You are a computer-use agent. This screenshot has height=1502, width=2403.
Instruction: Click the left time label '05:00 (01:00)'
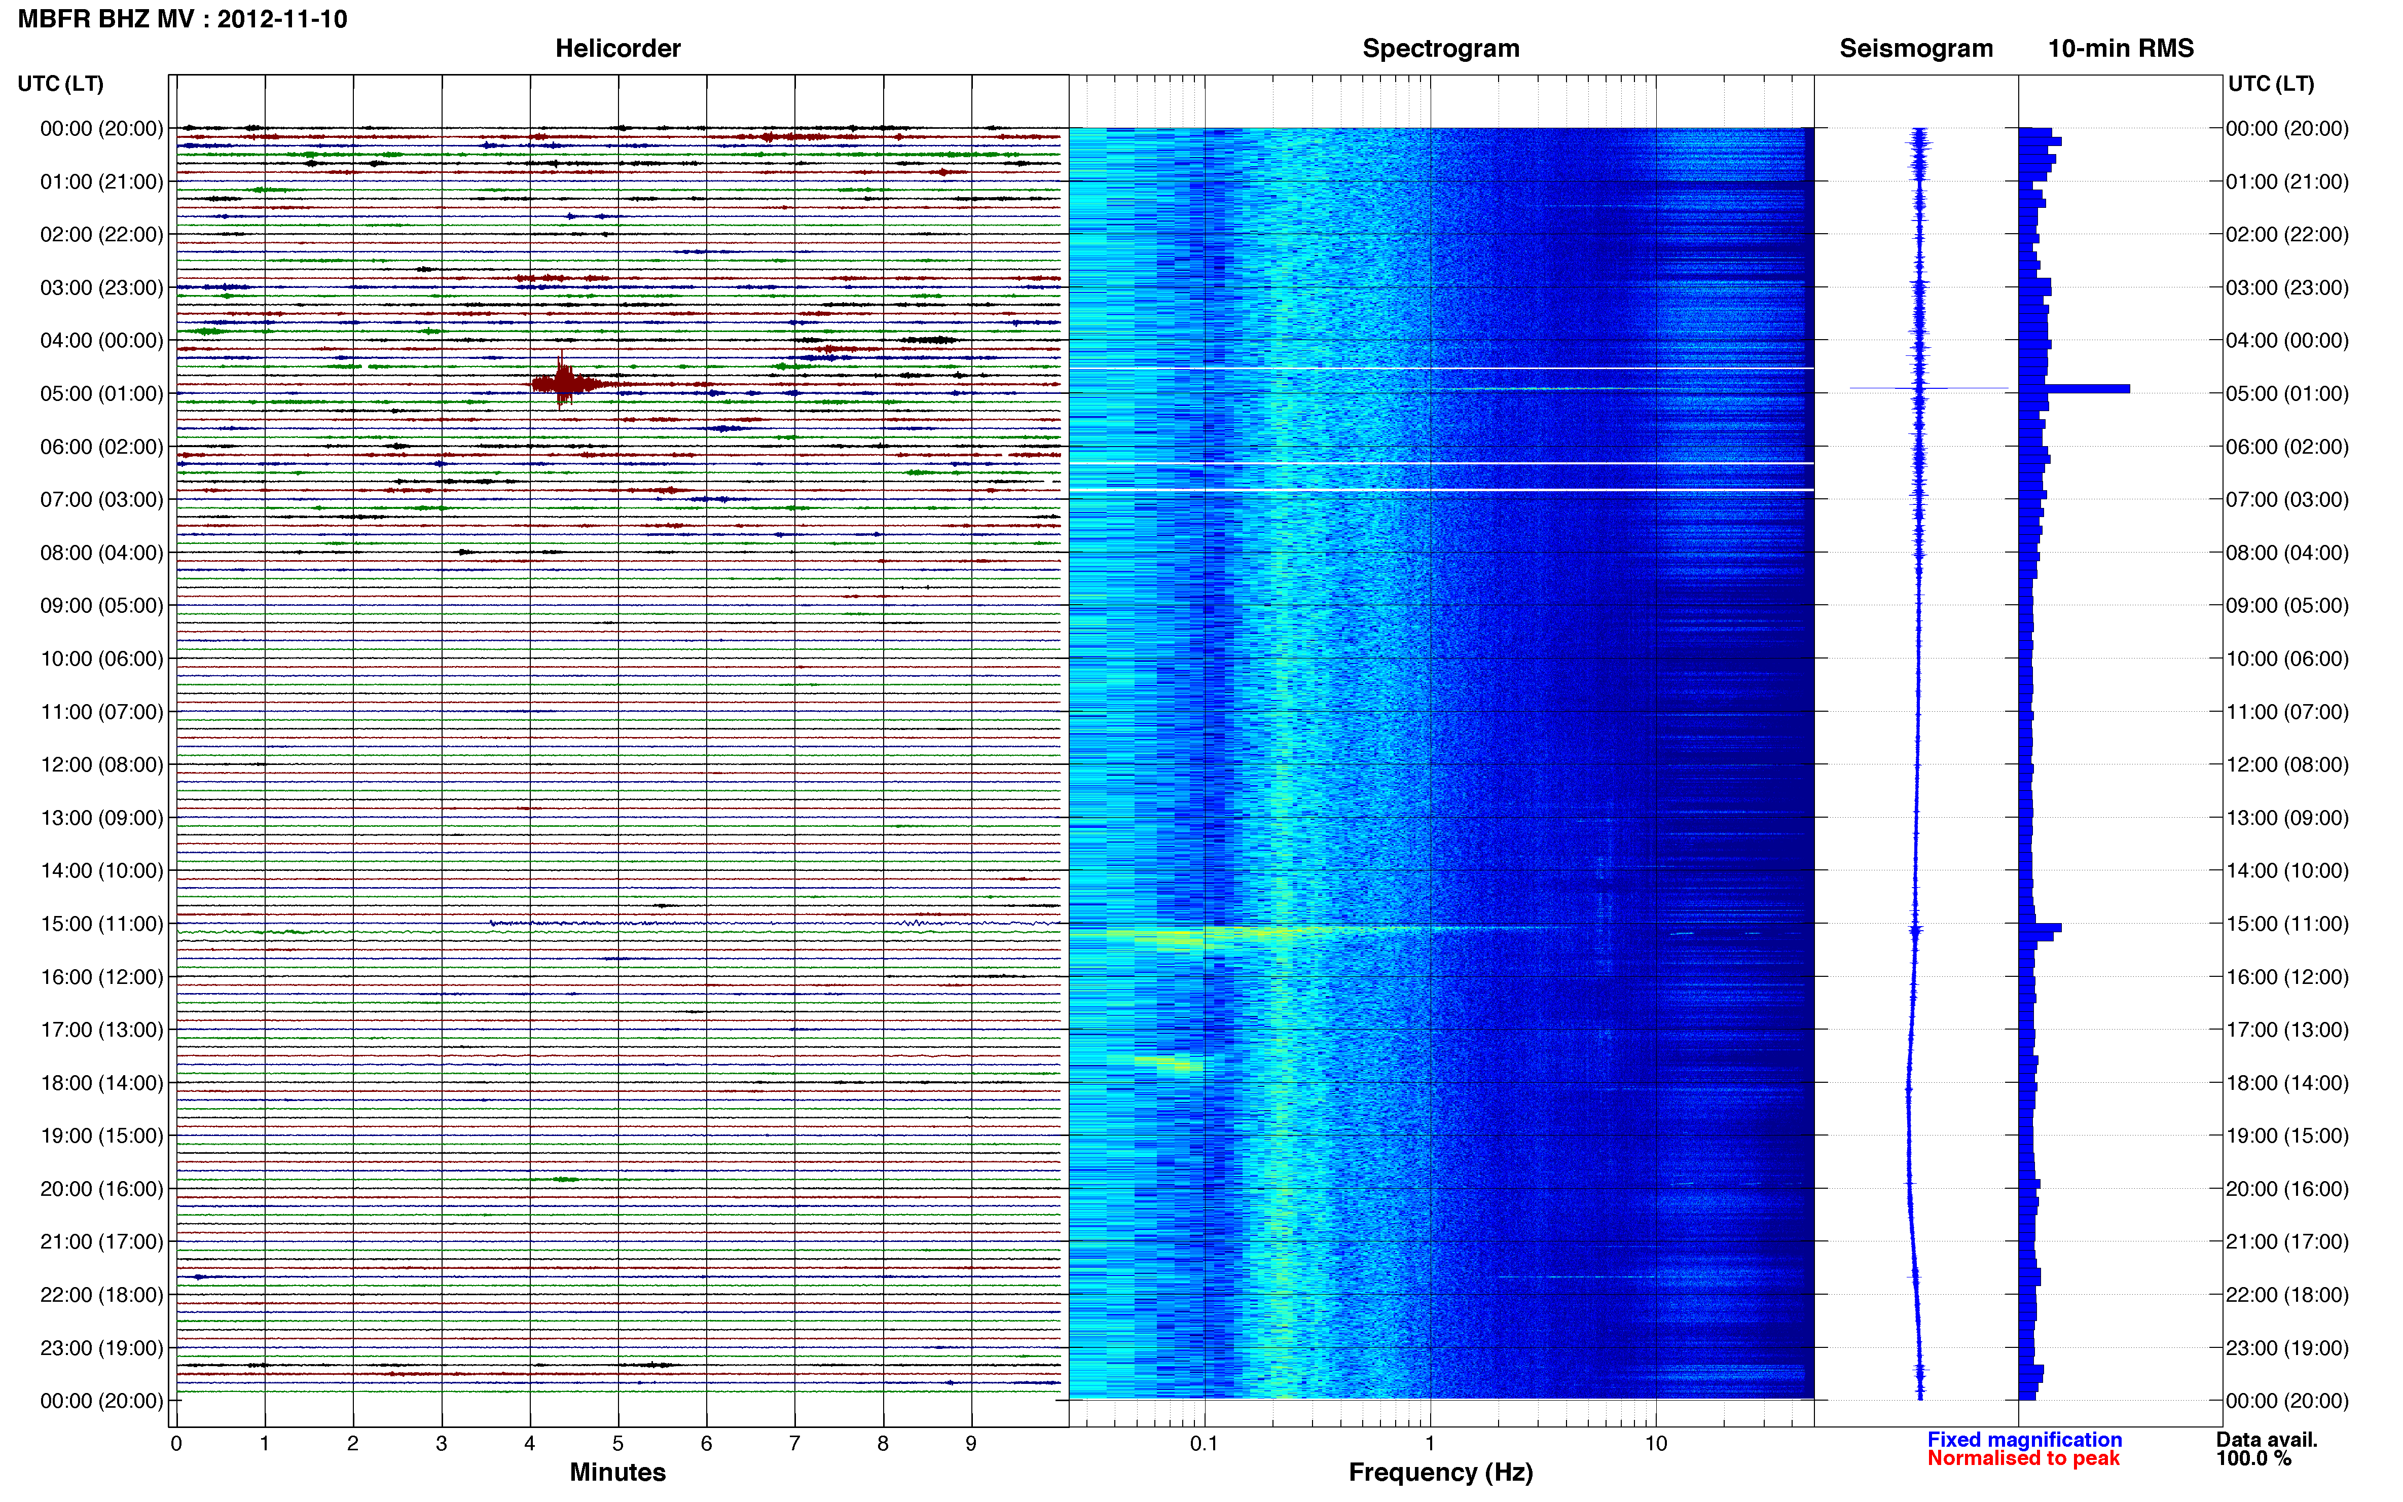[101, 393]
